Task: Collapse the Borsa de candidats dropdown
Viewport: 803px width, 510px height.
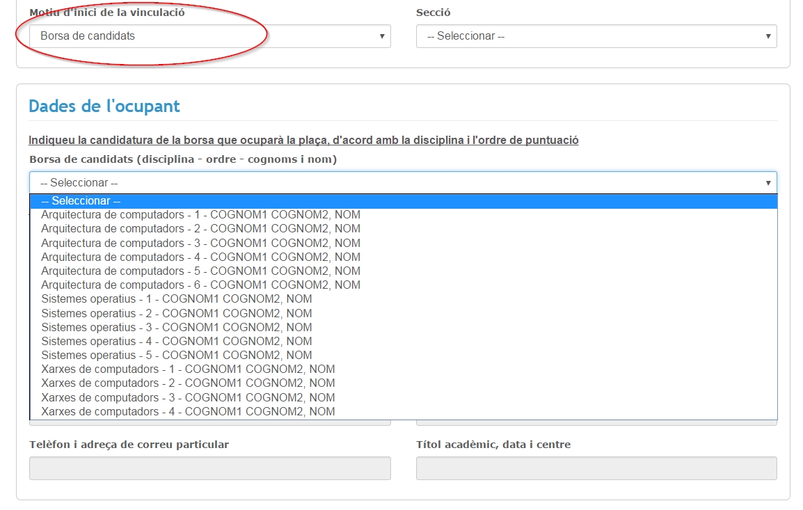Action: [402, 183]
